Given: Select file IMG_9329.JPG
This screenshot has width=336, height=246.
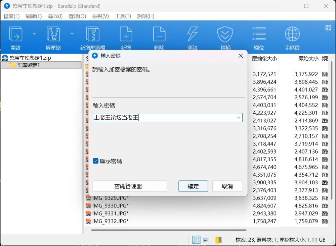Looking at the screenshot, I should point(110,198).
